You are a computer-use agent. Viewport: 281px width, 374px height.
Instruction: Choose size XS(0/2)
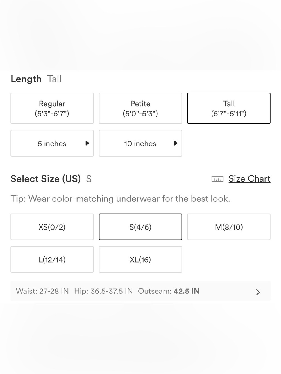(x=52, y=227)
